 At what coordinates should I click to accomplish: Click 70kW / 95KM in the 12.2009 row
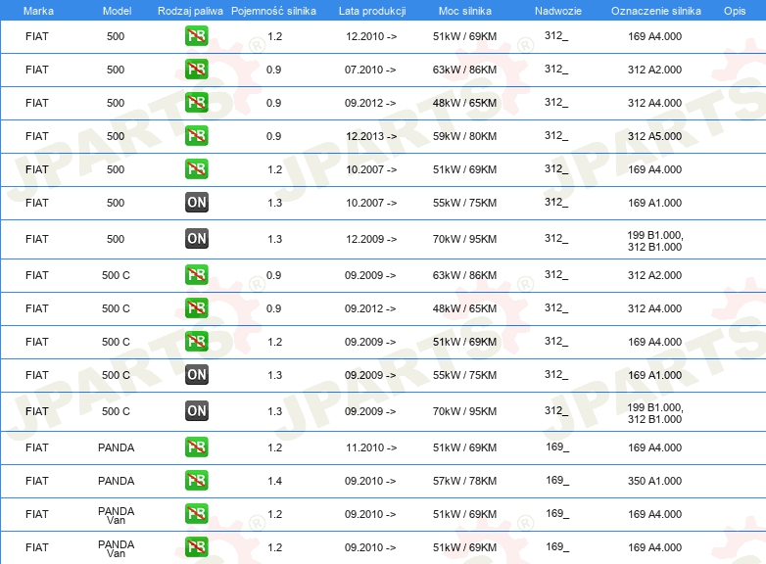[464, 239]
